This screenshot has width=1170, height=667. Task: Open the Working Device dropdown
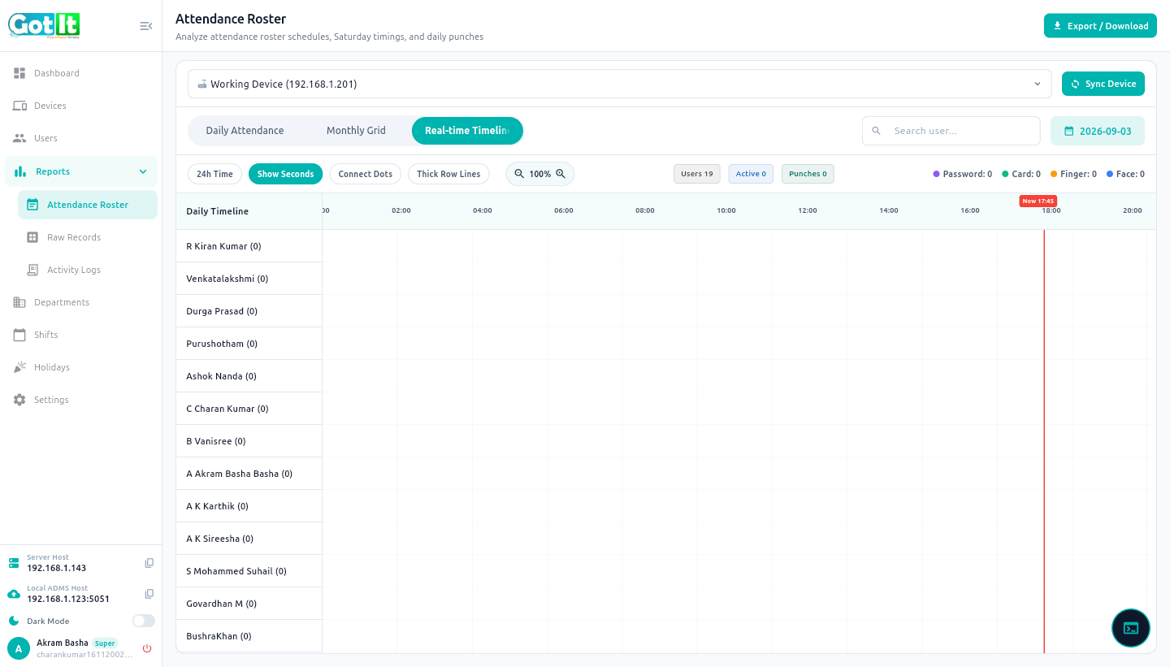click(620, 84)
